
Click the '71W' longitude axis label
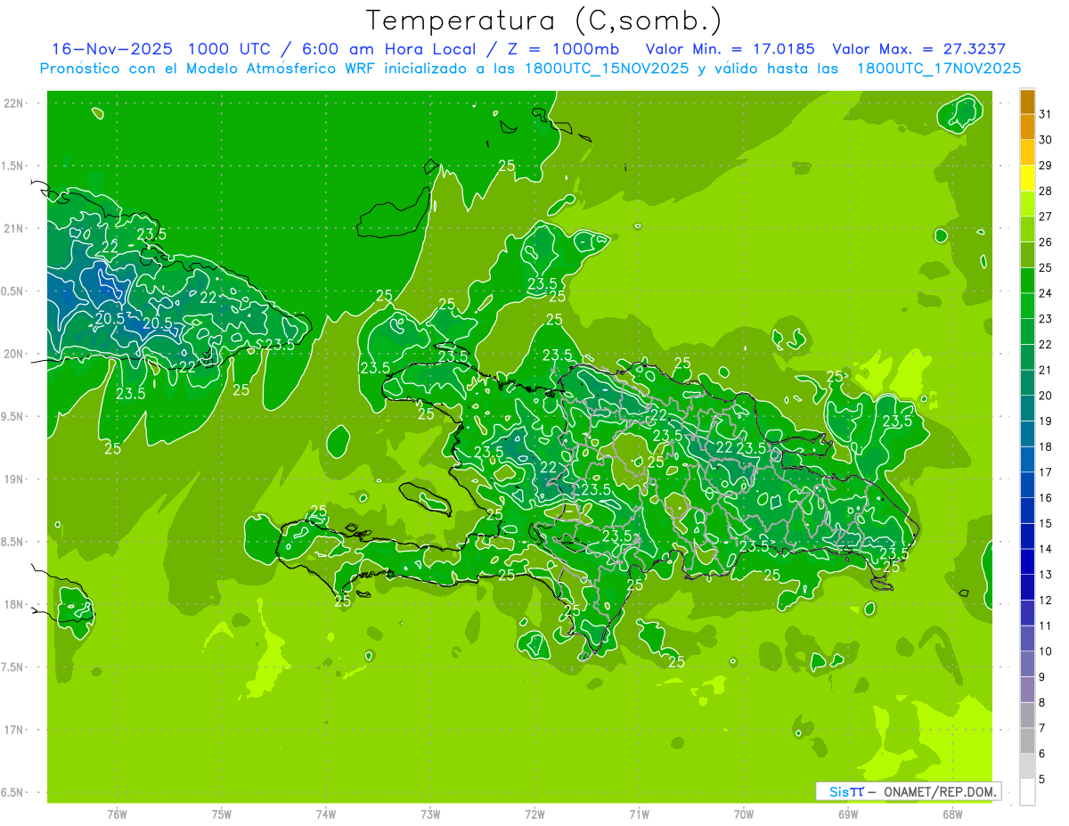click(639, 814)
